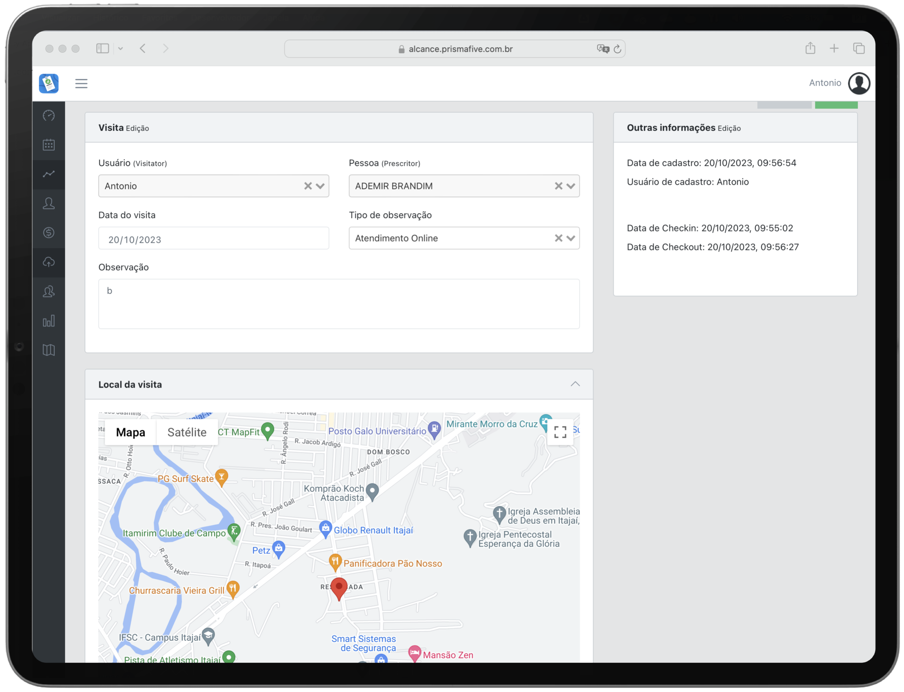Click the Antonio profile avatar
Screen dimensions: 904x692
pyautogui.click(x=859, y=83)
